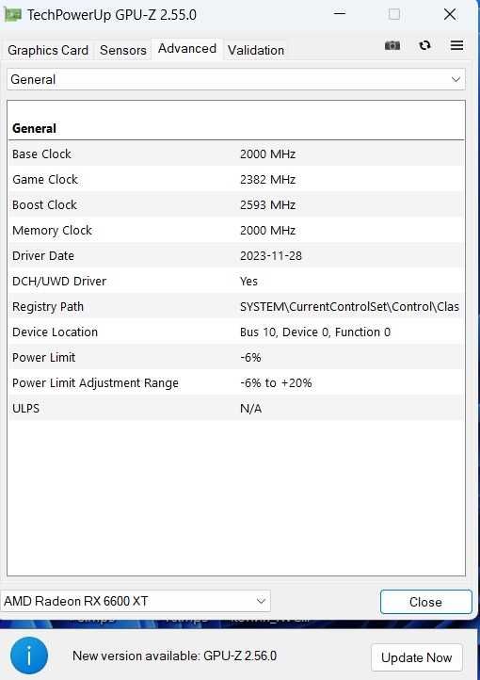Click the New version available message
This screenshot has height=680, width=480.
pyautogui.click(x=174, y=656)
